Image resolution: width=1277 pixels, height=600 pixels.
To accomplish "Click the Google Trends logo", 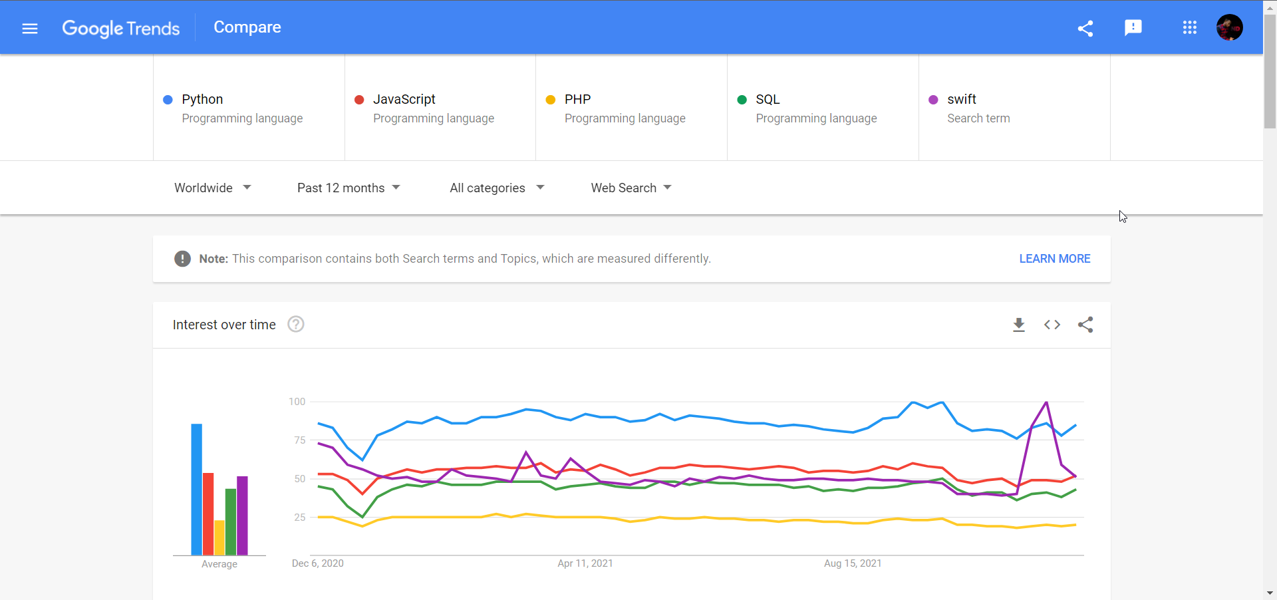I will click(x=121, y=28).
